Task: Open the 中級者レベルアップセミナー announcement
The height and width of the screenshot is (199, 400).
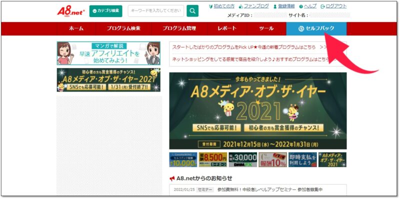Action: pyautogui.click(x=270, y=189)
